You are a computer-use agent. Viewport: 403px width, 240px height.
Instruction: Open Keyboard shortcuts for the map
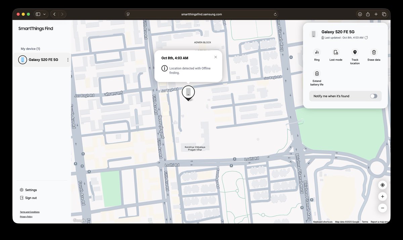[323, 222]
